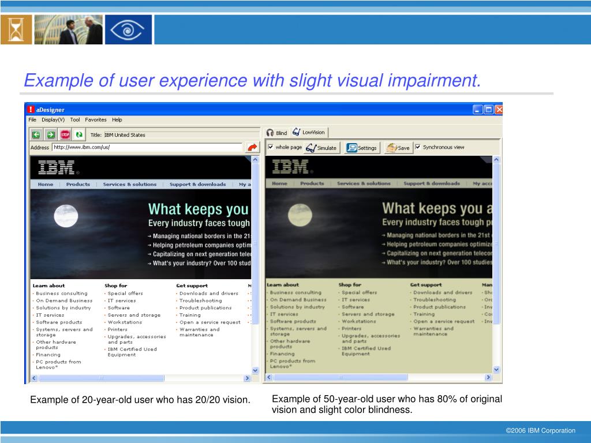
Task: Open the low-vision Settings button
Action: (x=362, y=148)
